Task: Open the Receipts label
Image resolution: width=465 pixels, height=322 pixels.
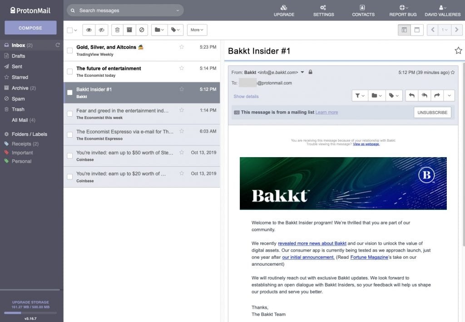Action: pos(21,144)
